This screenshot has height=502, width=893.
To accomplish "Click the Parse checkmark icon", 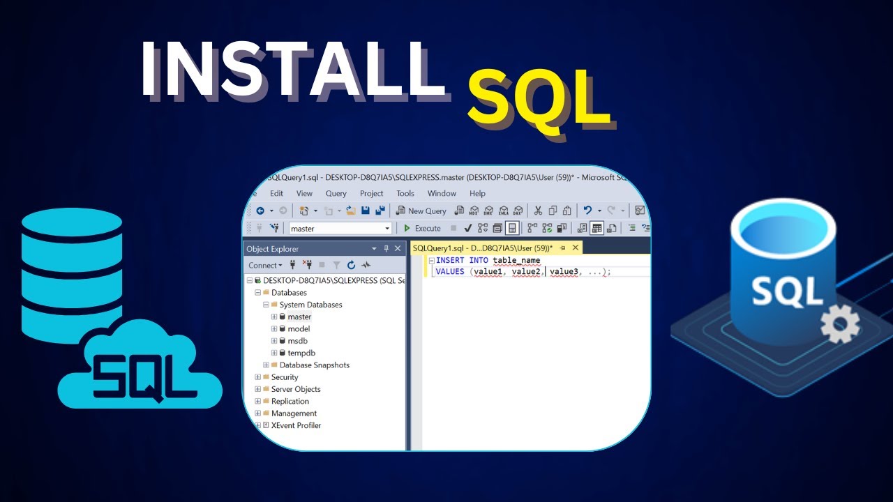I will pyautogui.click(x=468, y=228).
